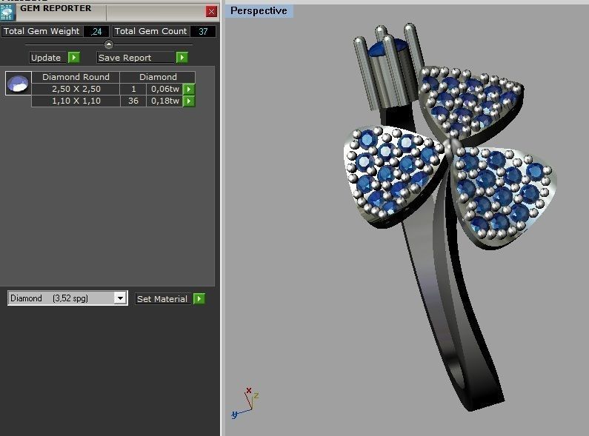589x436 pixels.
Task: Collapse panel with the round arrow handle
Action: click(x=109, y=44)
